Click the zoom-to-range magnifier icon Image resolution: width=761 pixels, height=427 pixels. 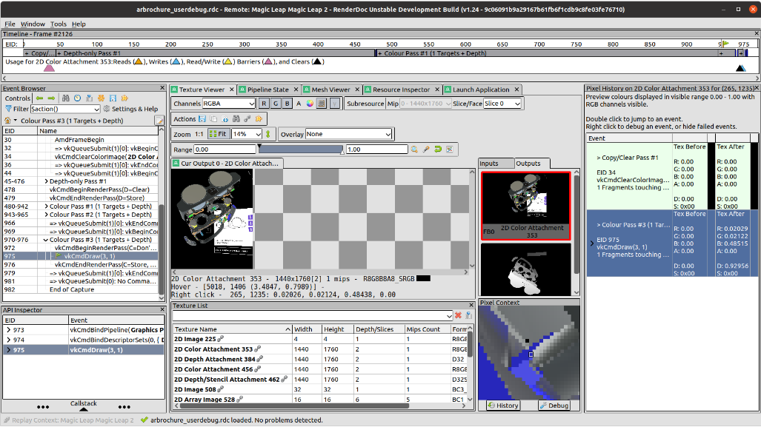click(x=415, y=149)
